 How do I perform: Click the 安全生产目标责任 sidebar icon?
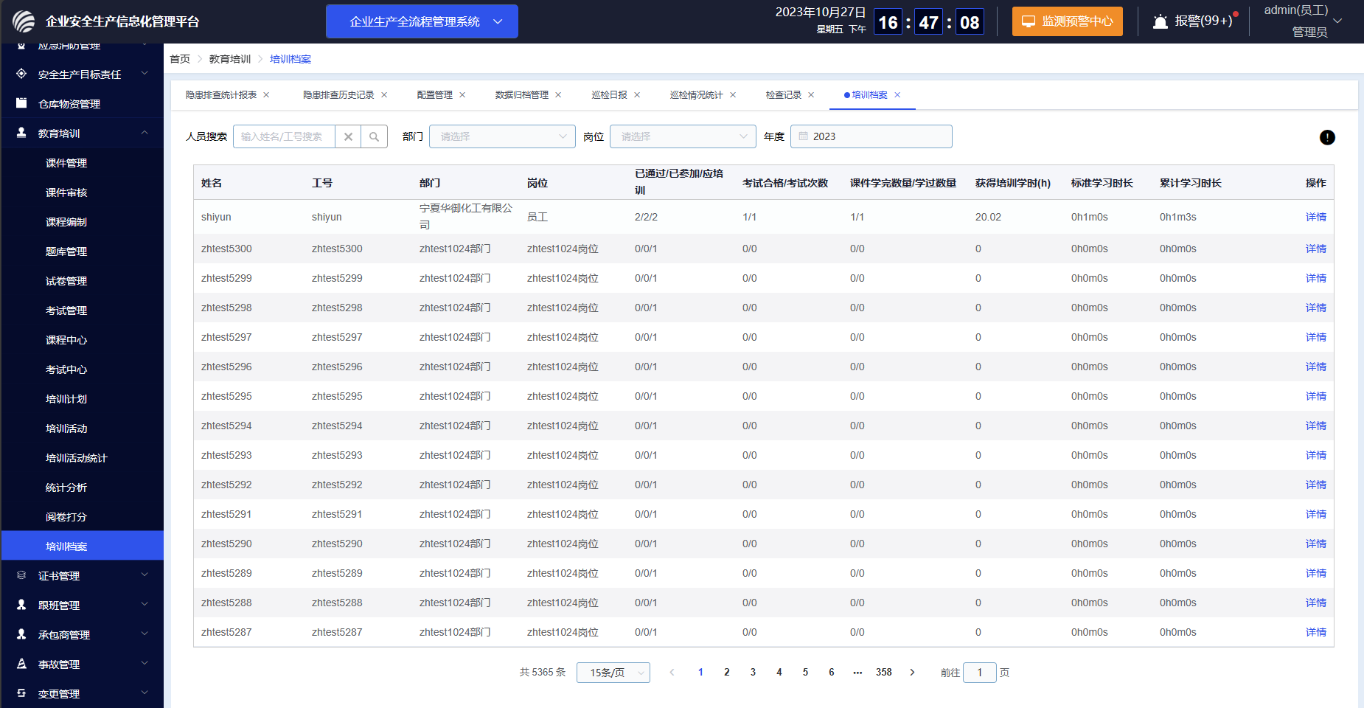point(21,74)
